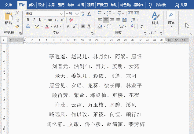Activate the Format Painter brush
The width and height of the screenshot is (194, 134).
point(17,26)
